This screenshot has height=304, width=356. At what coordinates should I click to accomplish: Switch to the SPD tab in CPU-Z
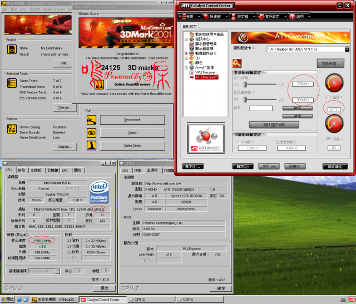pyautogui.click(x=65, y=170)
